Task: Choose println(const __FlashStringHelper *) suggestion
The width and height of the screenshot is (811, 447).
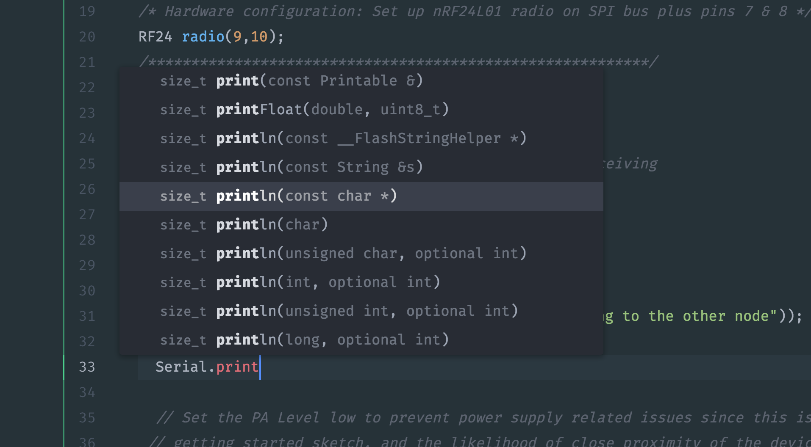Action: click(x=361, y=138)
